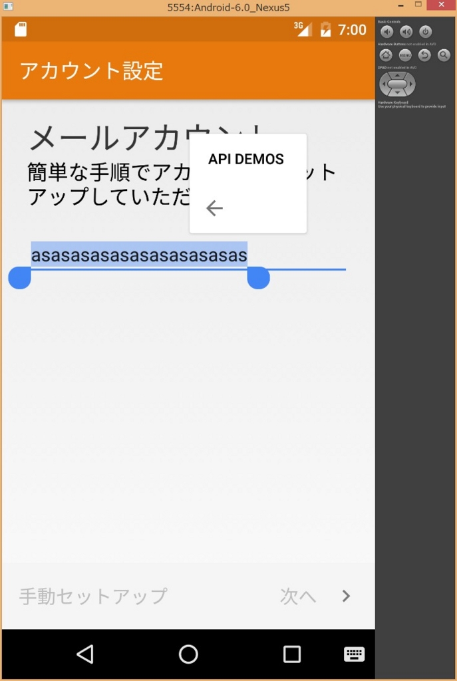Click the right text selection handle
The image size is (457, 681).
259,278
